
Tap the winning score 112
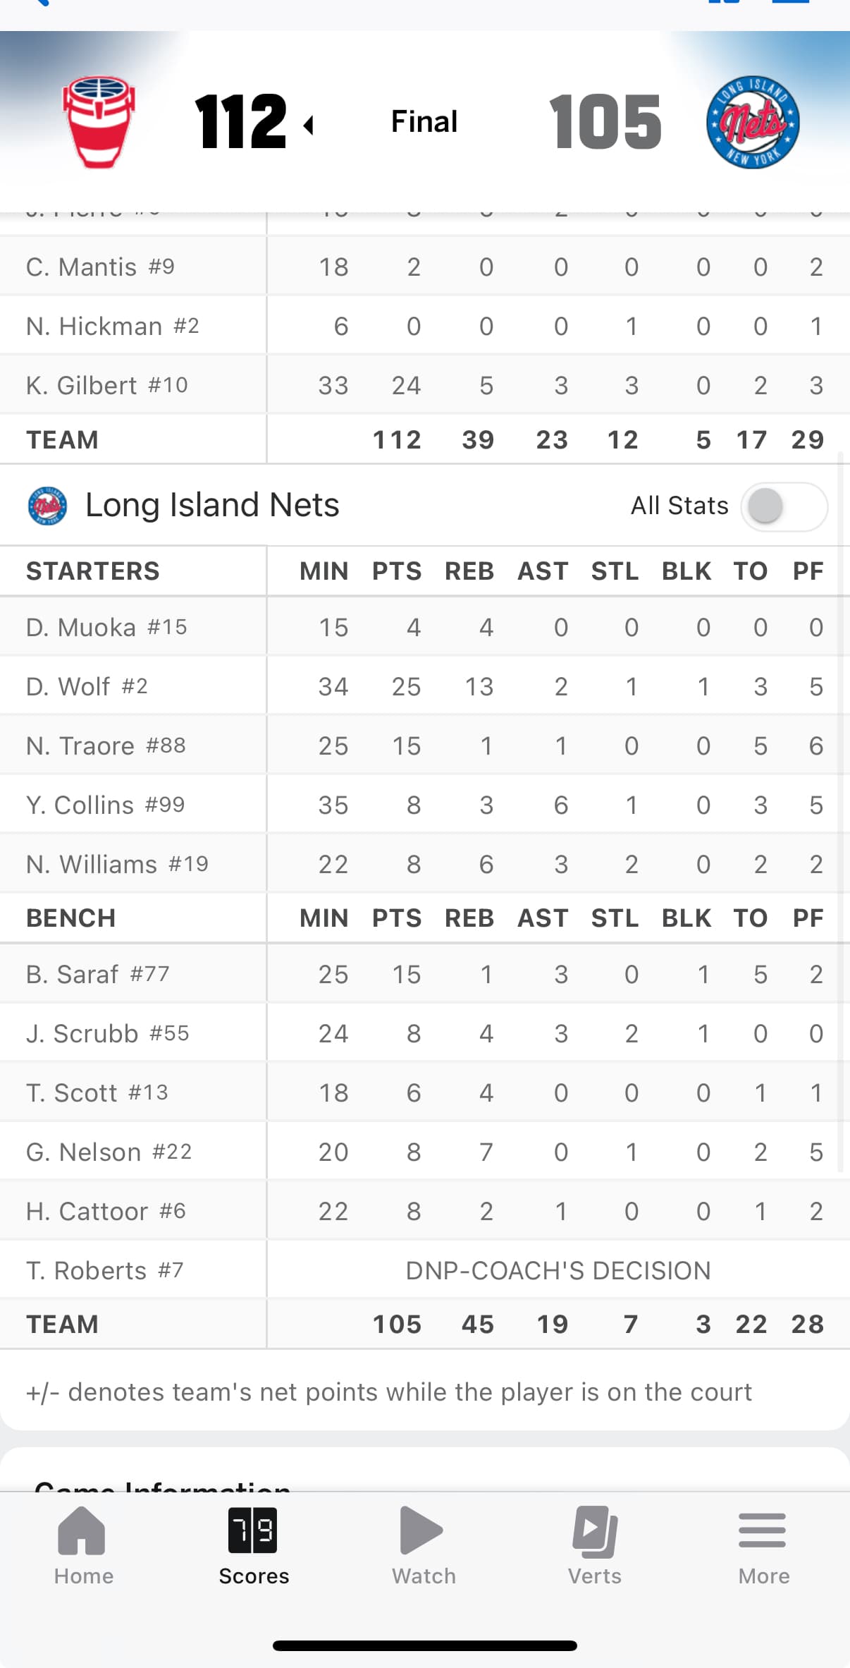click(x=241, y=122)
